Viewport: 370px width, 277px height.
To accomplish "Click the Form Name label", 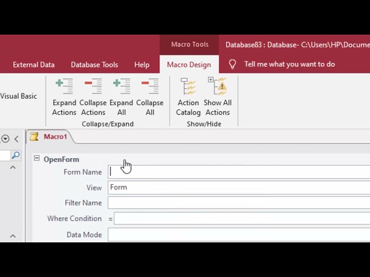I will click(83, 172).
